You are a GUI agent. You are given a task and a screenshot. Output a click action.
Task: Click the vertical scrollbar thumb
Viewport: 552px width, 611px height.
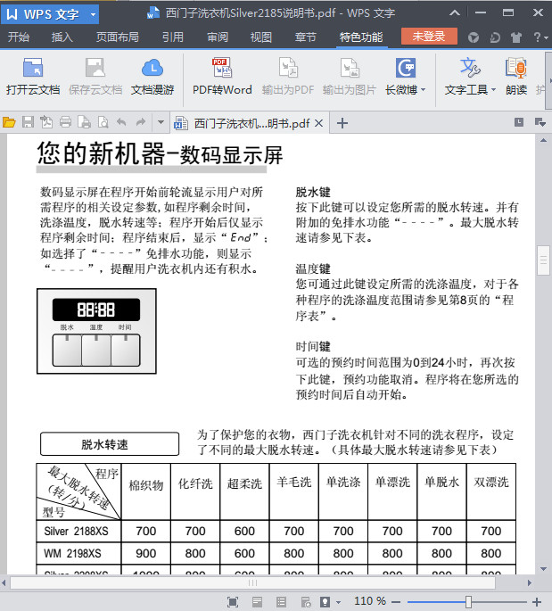(543, 260)
